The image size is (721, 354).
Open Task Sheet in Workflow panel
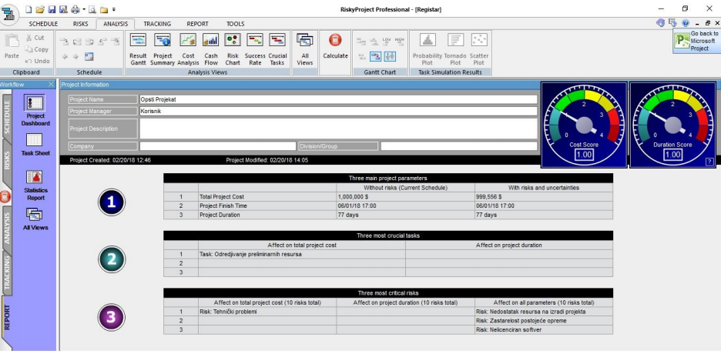click(35, 145)
